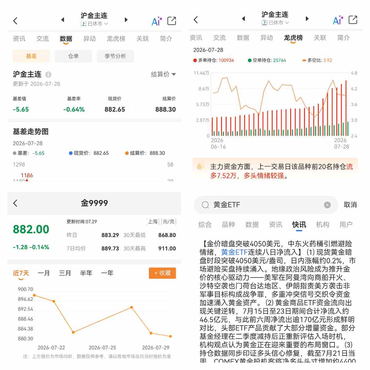Toggle 结算价 orange legend series
Screen dimensions: 370x370
click(145, 153)
